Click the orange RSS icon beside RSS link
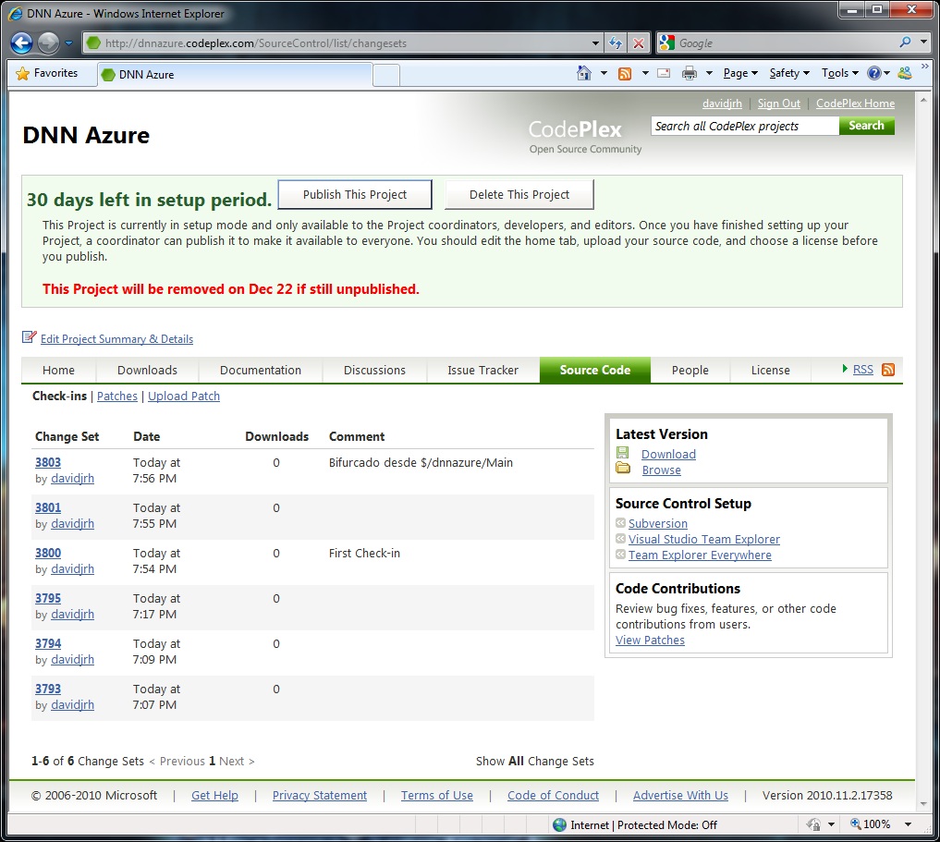 (x=888, y=370)
